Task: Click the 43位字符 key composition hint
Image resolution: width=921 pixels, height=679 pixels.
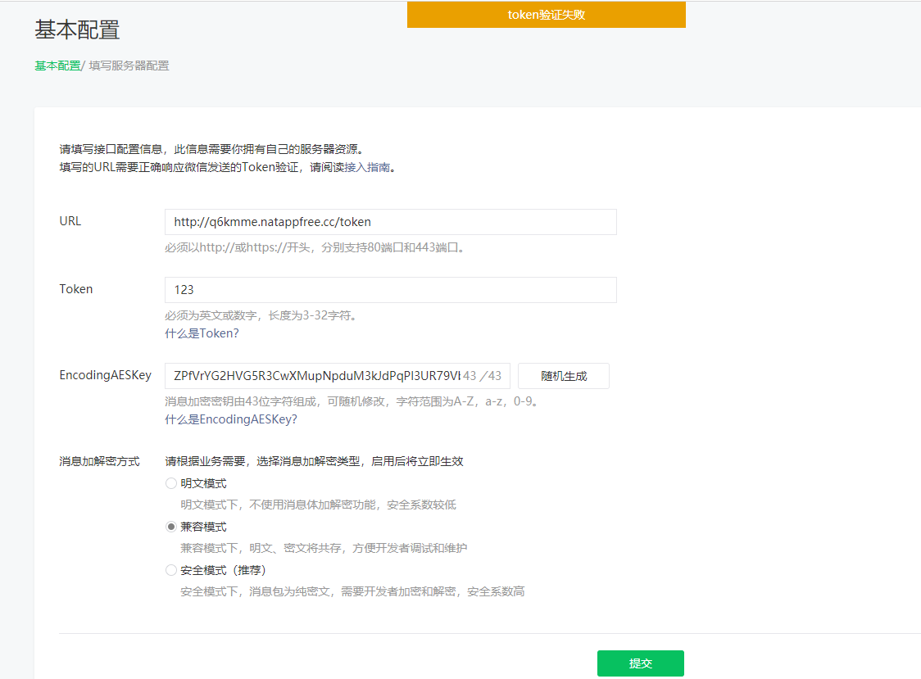Action: pos(352,402)
